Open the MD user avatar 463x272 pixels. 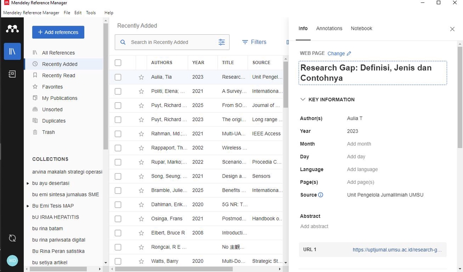click(12, 260)
